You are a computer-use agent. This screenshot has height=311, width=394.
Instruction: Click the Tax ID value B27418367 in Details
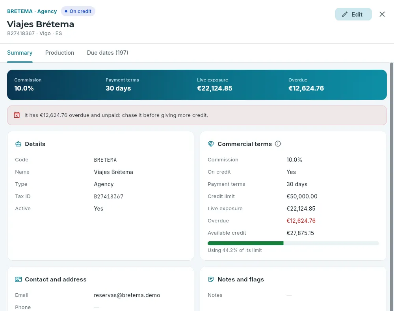(109, 196)
